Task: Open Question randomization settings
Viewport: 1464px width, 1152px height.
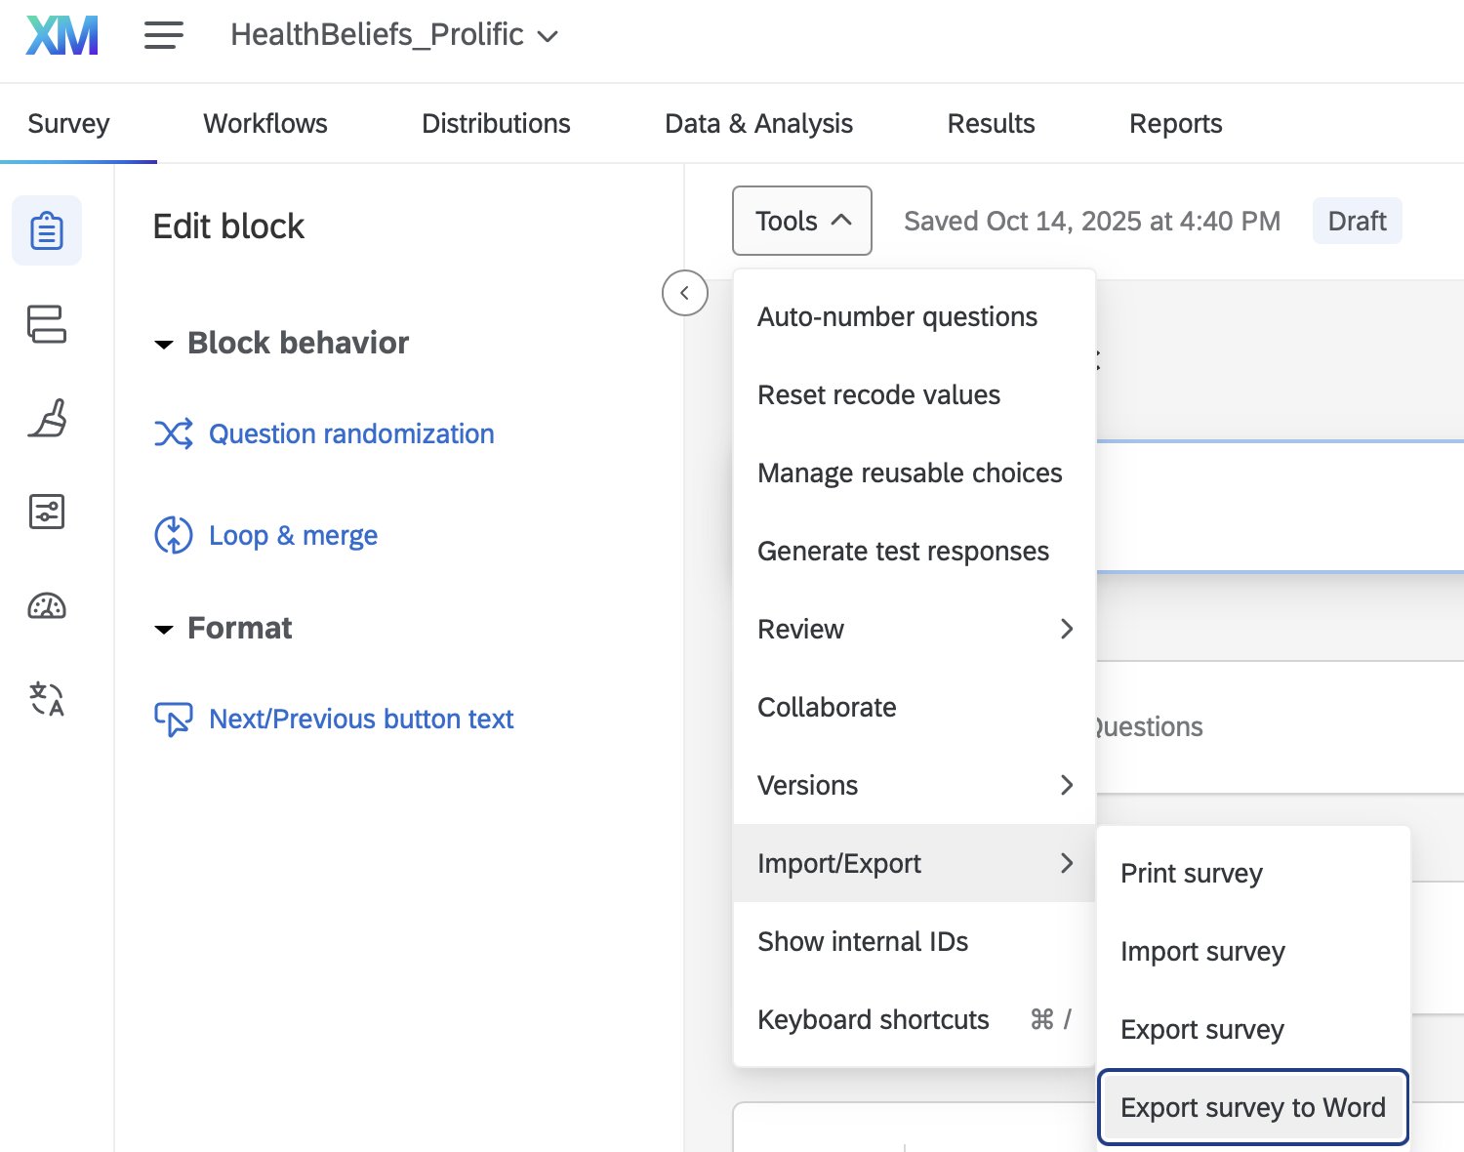Action: point(351,433)
